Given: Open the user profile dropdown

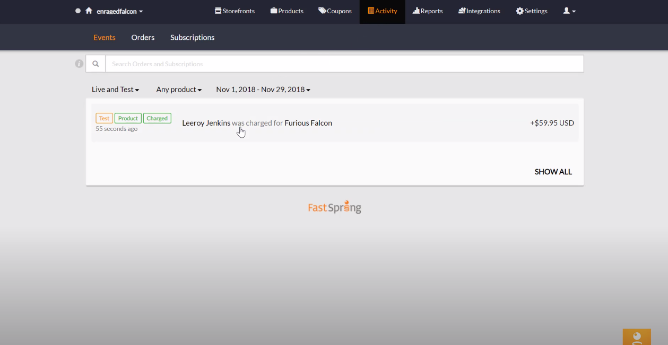Looking at the screenshot, I should click(569, 11).
